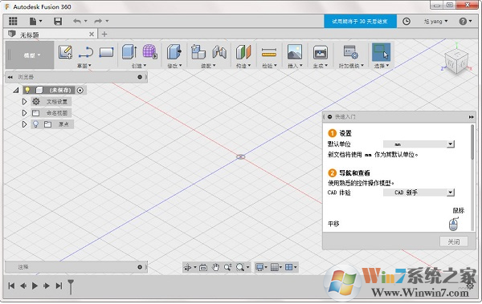Open the Create menu label
This screenshot has width=482, height=304.
[139, 66]
